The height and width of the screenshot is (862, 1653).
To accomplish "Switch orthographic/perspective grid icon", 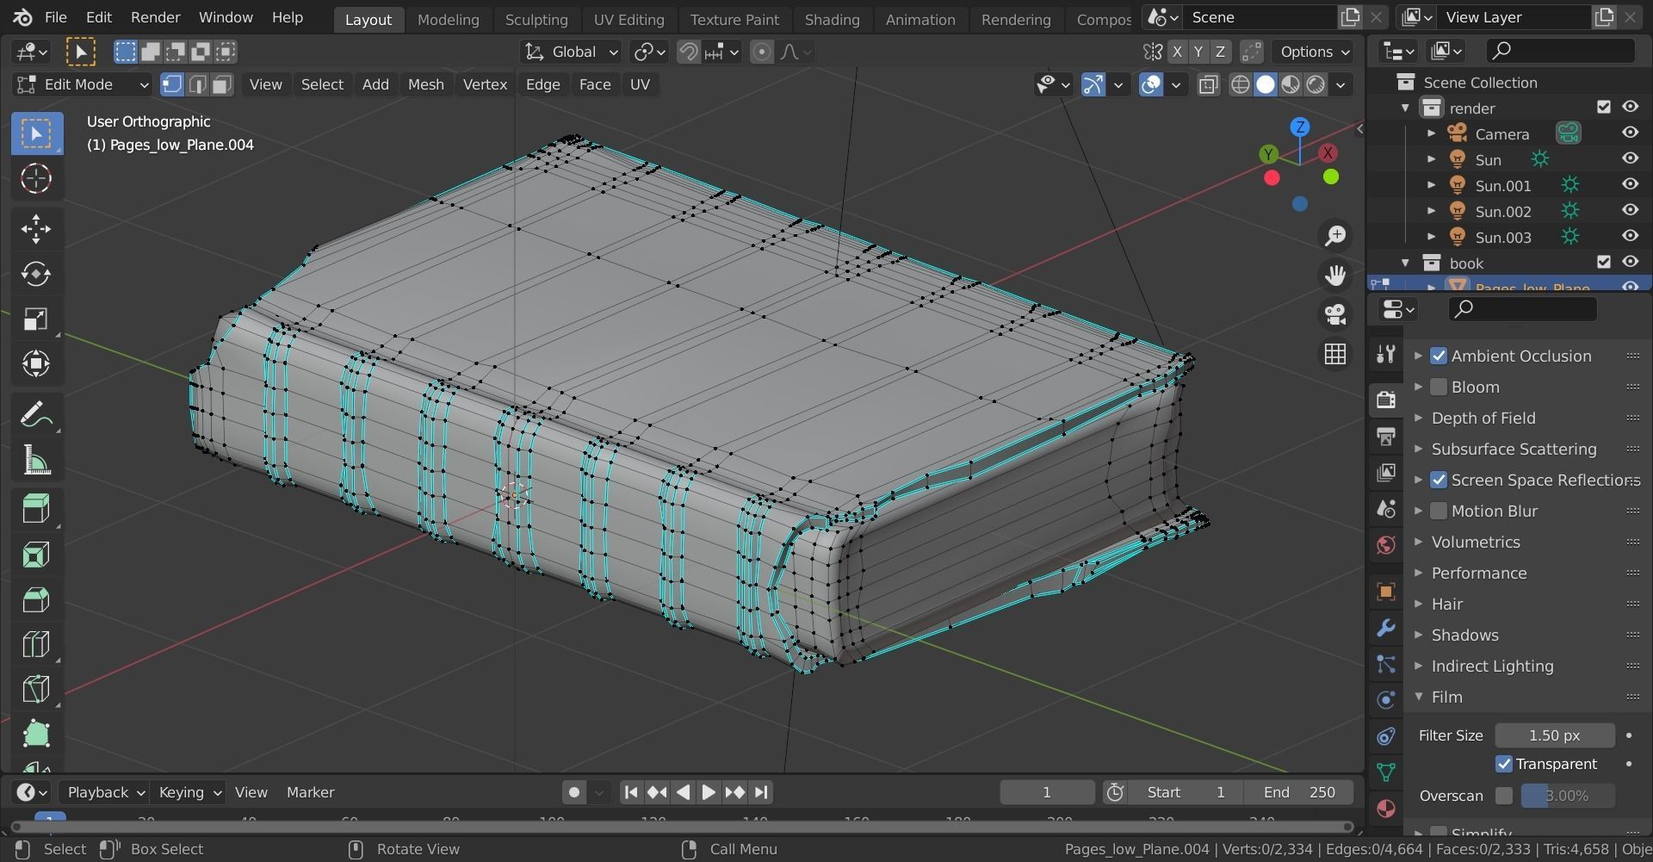I will point(1335,354).
